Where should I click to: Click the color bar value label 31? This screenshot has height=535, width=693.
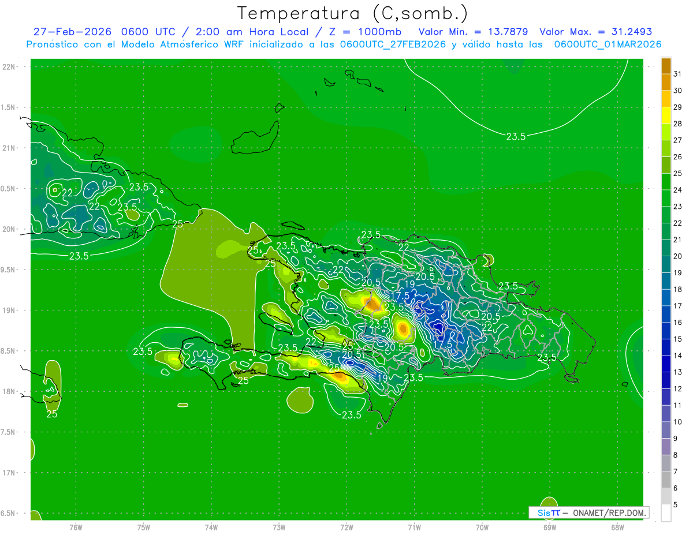[677, 74]
